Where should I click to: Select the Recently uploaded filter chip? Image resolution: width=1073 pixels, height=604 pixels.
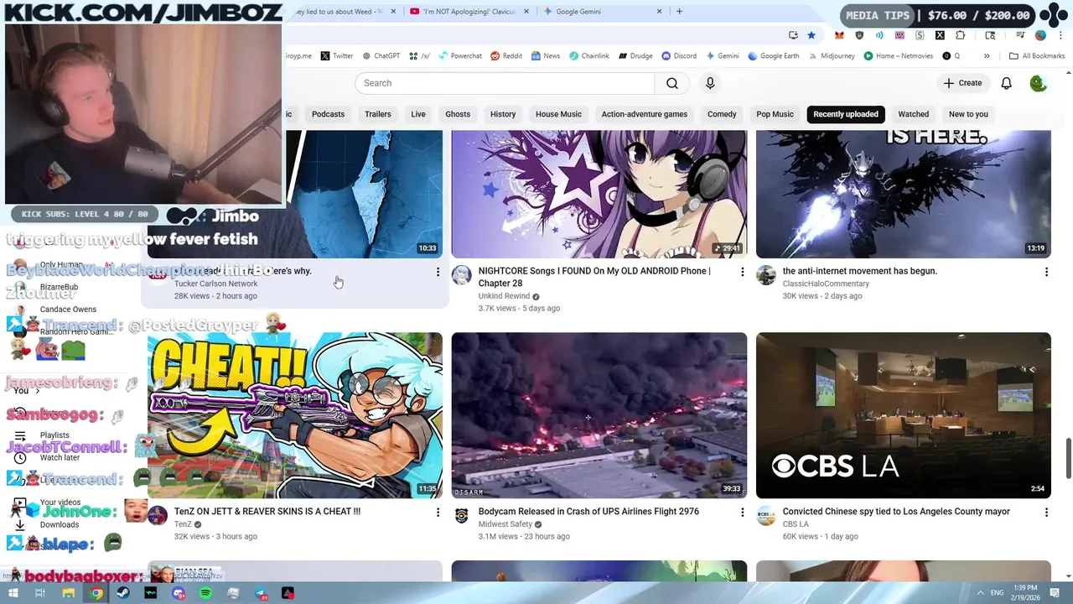[846, 114]
